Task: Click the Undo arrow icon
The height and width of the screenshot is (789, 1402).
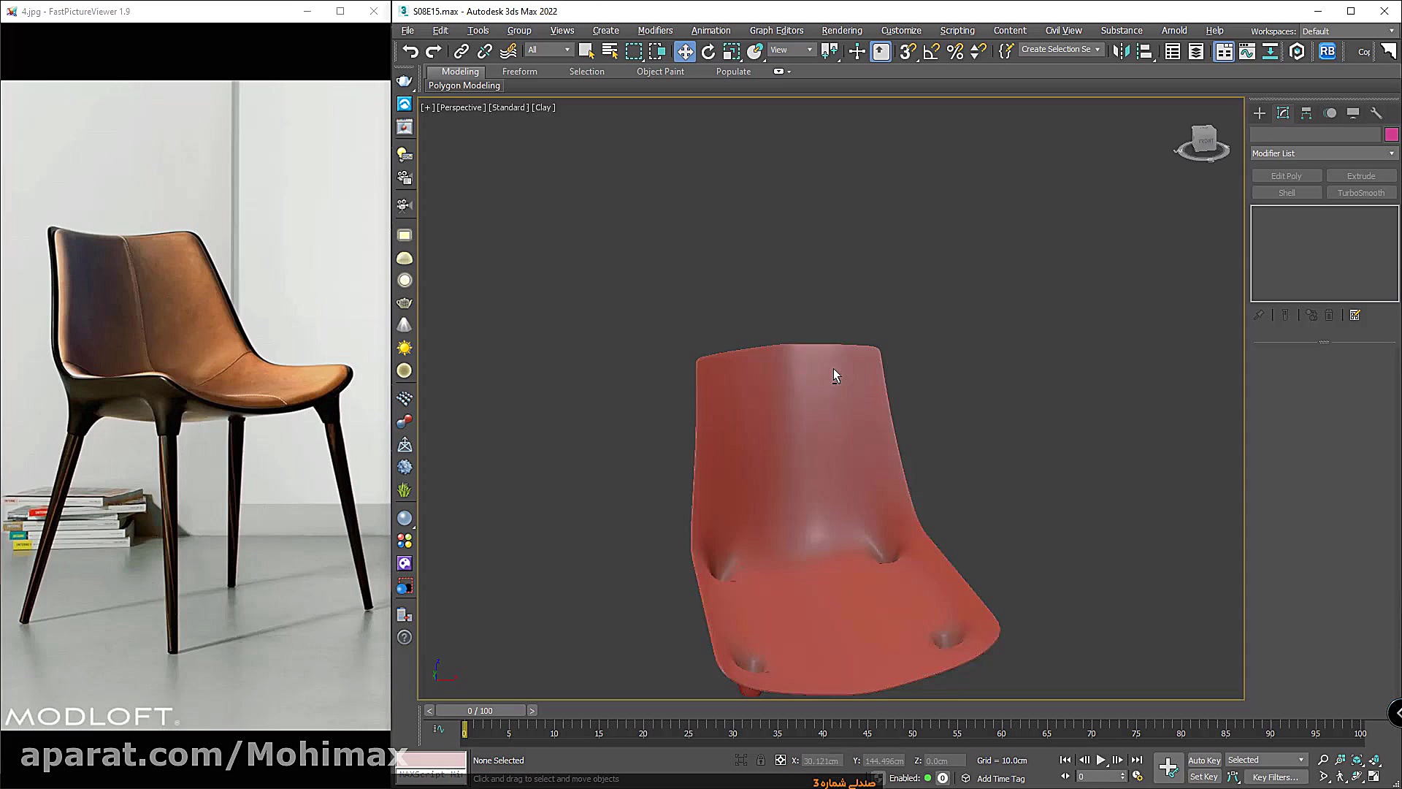Action: (x=410, y=51)
